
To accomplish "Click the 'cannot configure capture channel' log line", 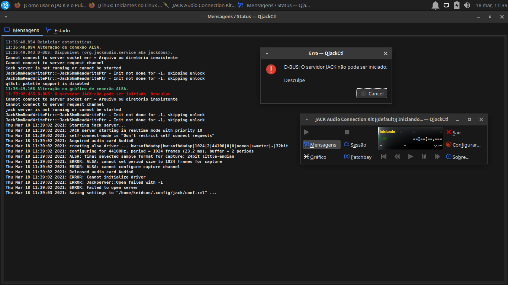I will point(93,167).
